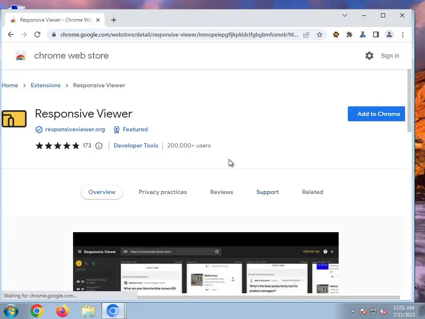Screen dimensions: 425x319
Task: Open muted volume tray icon
Action: point(383,311)
